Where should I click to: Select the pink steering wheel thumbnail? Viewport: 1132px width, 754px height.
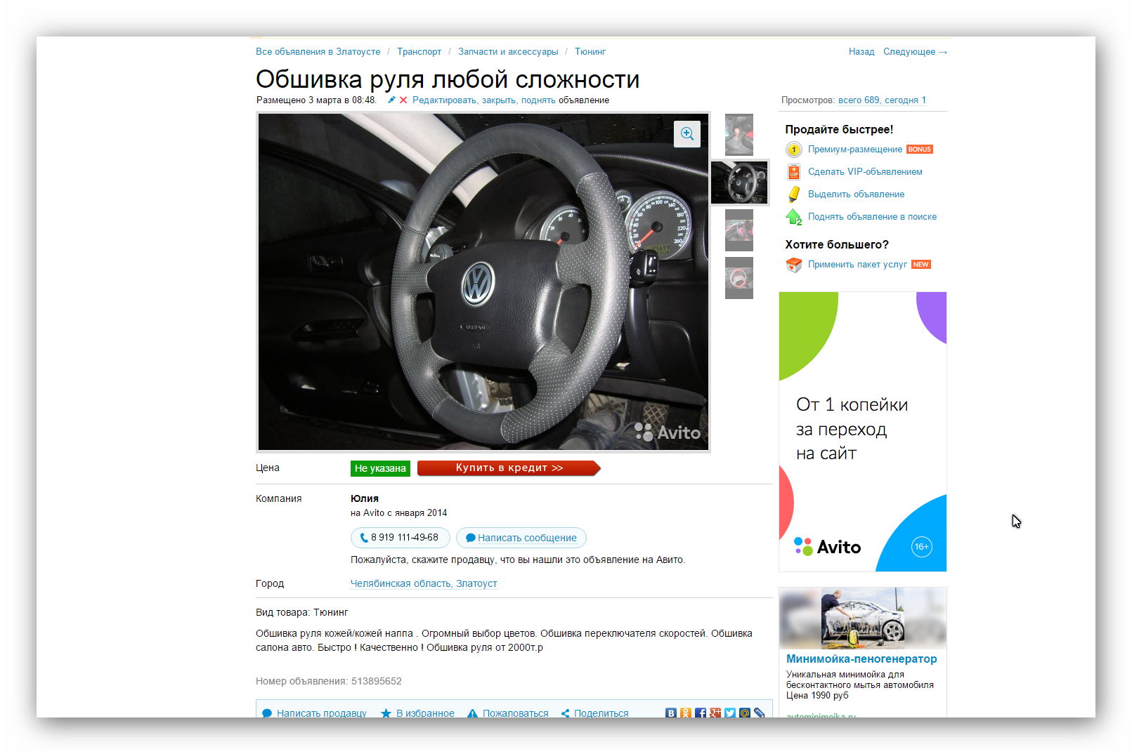click(x=739, y=230)
